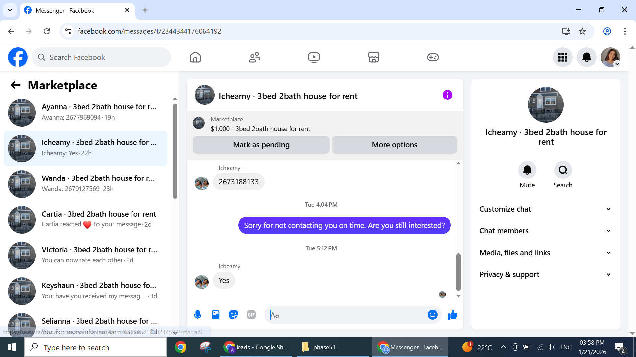Click the voice clip microphone icon
The width and height of the screenshot is (636, 357).
tap(198, 315)
